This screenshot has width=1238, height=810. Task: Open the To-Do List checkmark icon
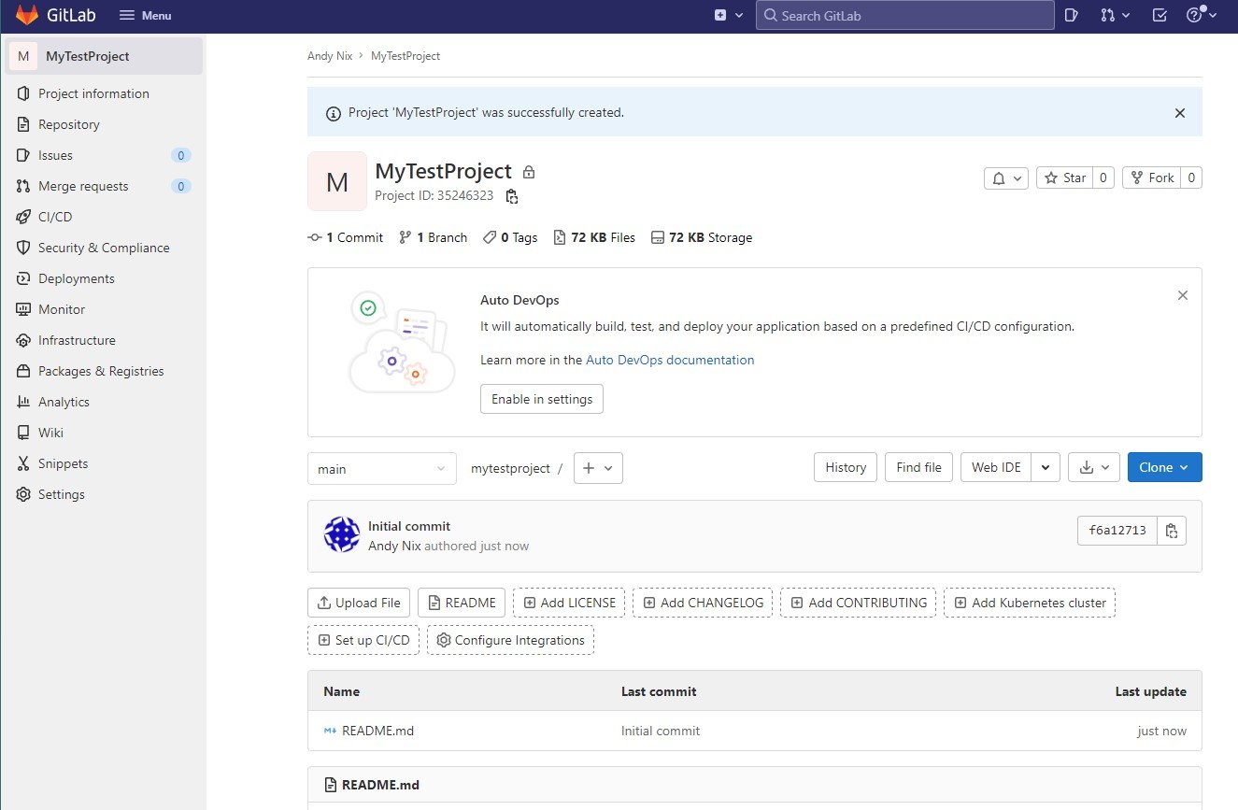pos(1160,15)
